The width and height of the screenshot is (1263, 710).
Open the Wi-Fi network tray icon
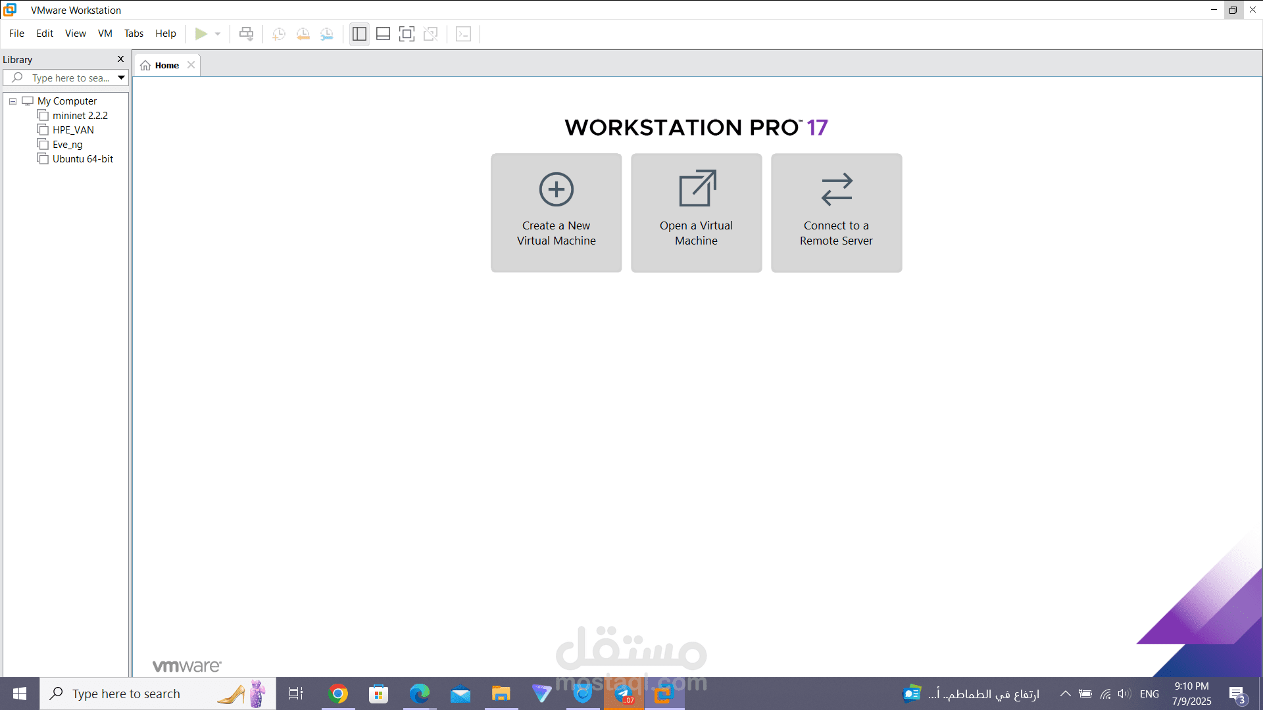pos(1106,694)
